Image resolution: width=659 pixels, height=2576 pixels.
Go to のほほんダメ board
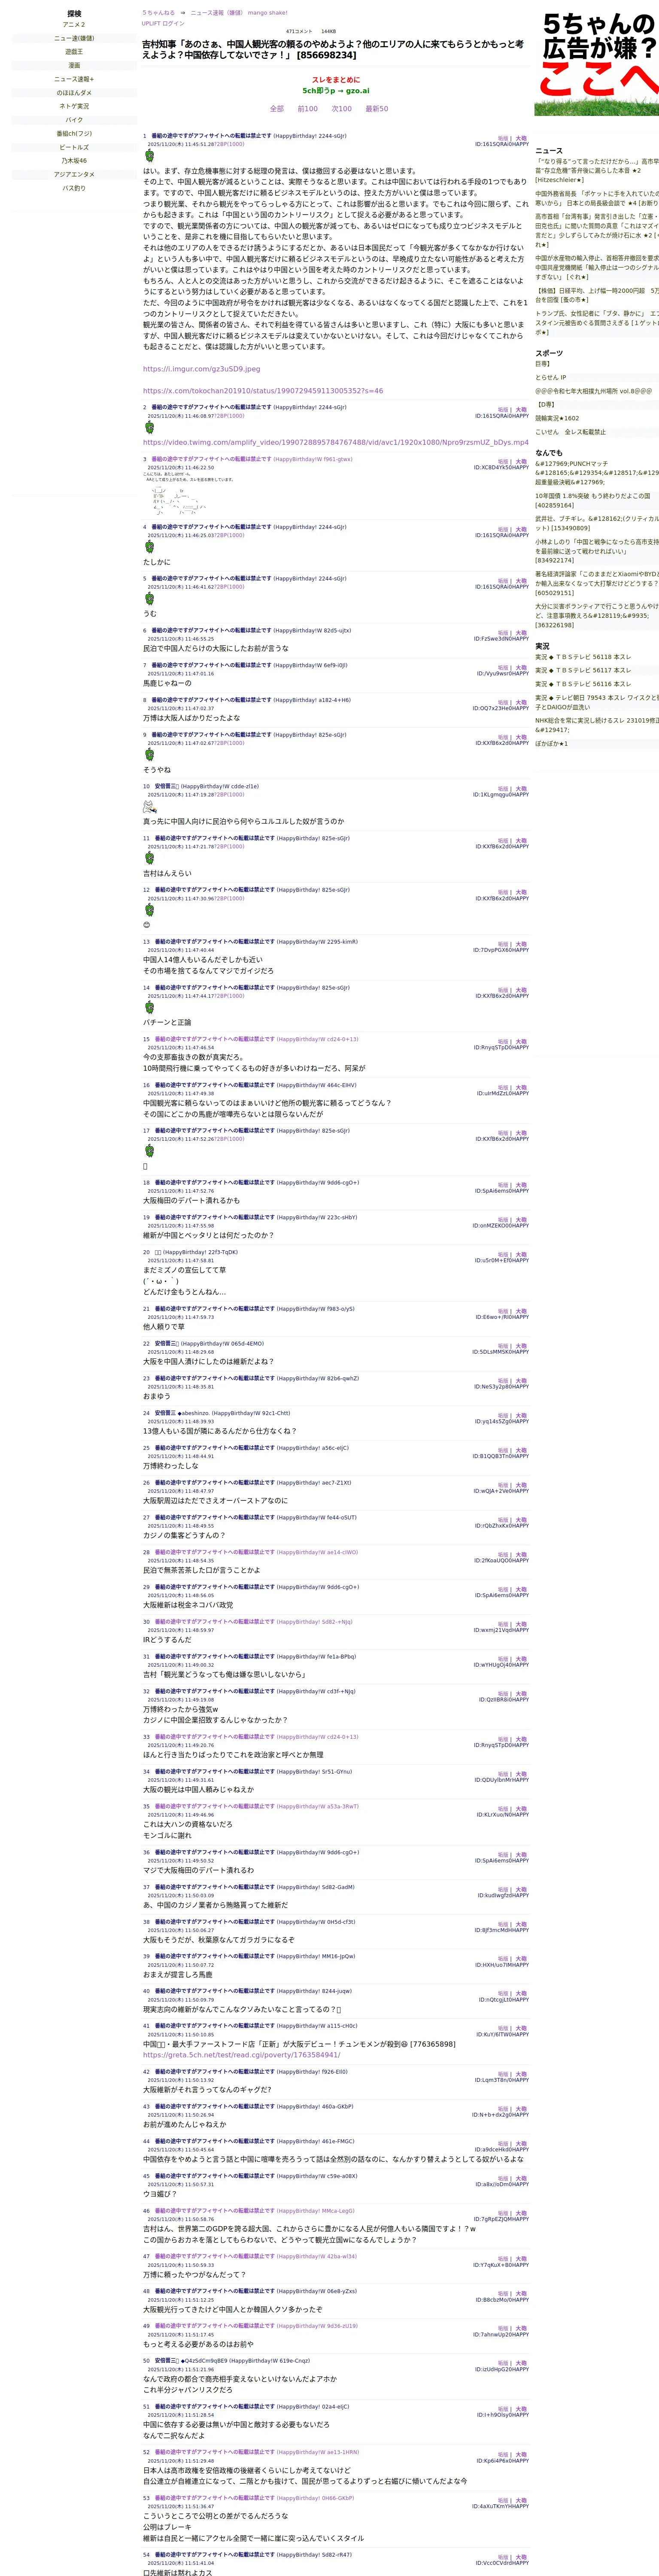pos(74,93)
